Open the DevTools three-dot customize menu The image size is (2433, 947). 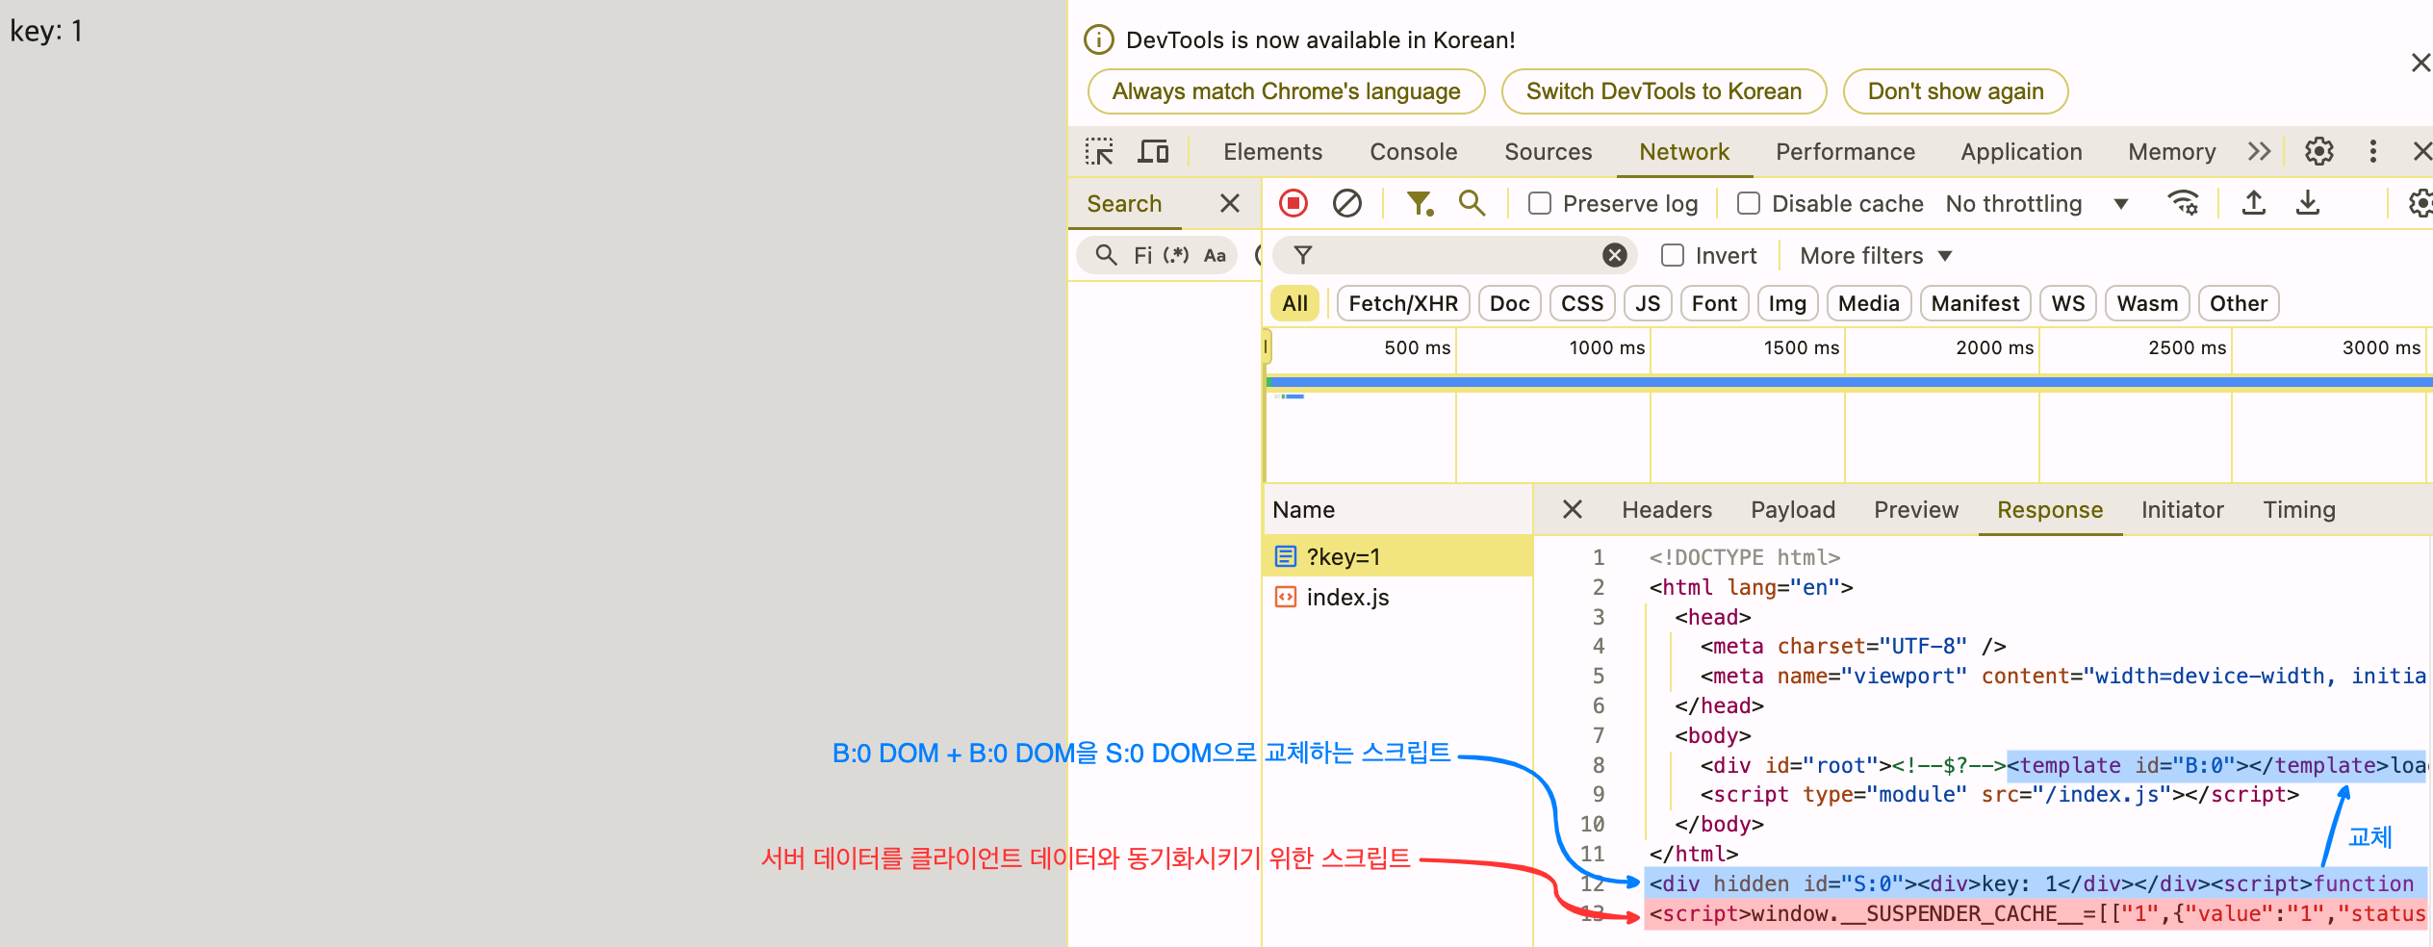pyautogui.click(x=2373, y=151)
